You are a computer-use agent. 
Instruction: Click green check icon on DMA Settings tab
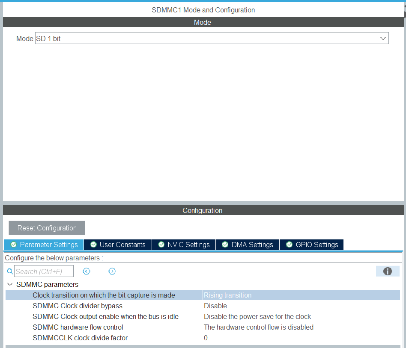tap(225, 245)
